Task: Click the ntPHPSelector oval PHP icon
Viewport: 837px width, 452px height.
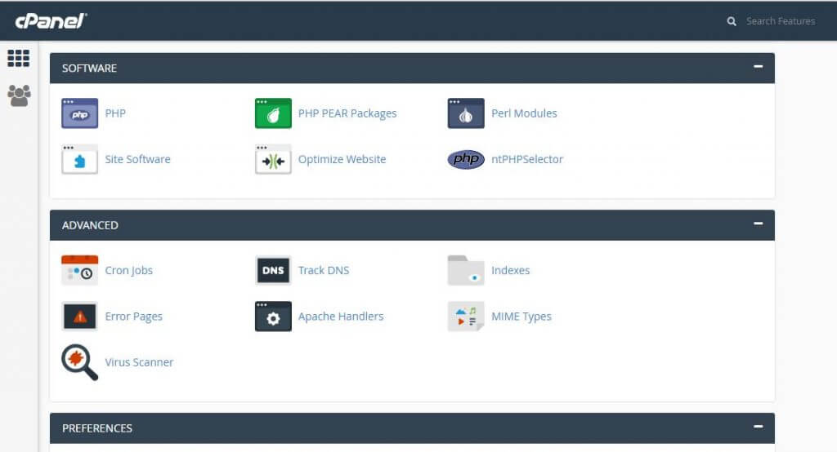Action: [x=466, y=159]
